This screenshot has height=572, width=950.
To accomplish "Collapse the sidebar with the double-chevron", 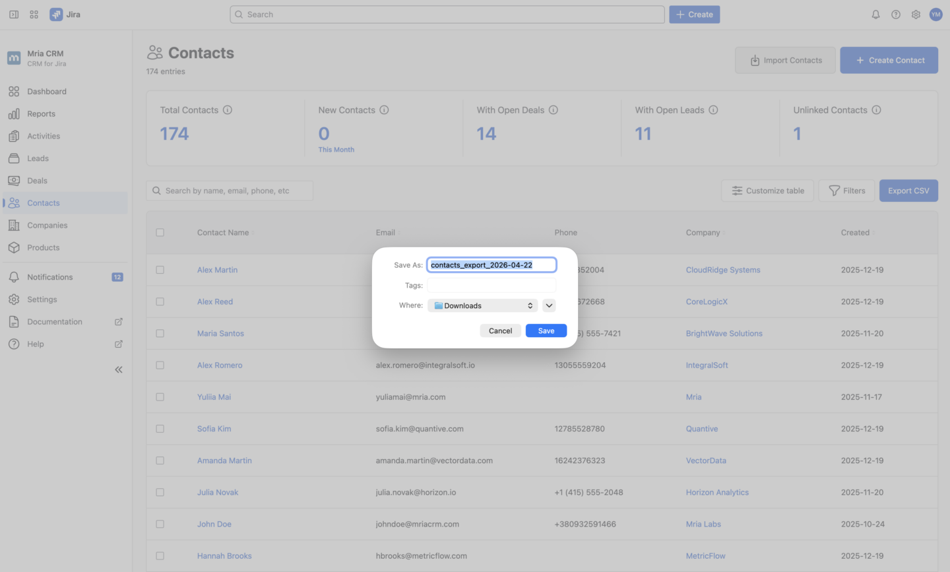I will tap(119, 369).
